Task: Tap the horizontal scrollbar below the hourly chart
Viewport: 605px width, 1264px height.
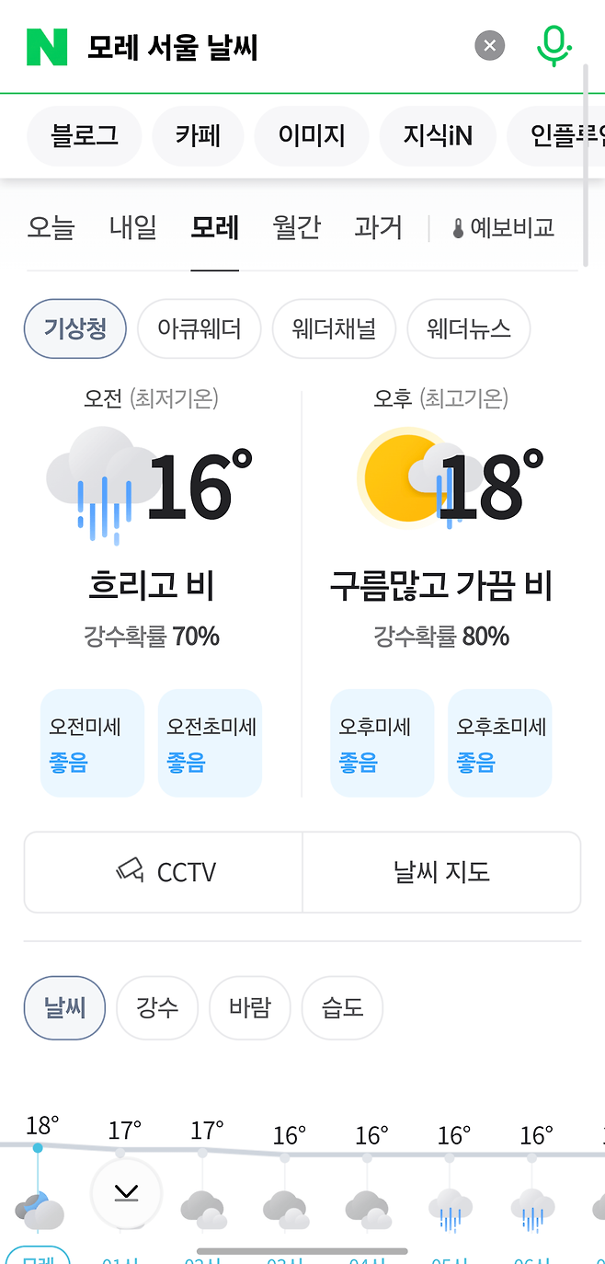Action: click(275, 1249)
